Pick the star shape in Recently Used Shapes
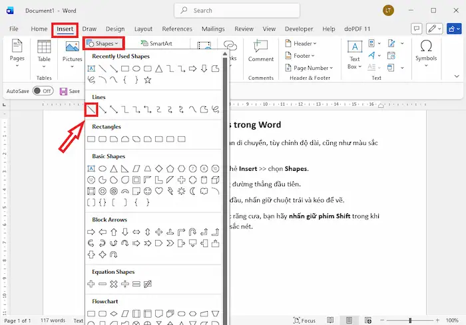The image size is (466, 325). pos(147,80)
